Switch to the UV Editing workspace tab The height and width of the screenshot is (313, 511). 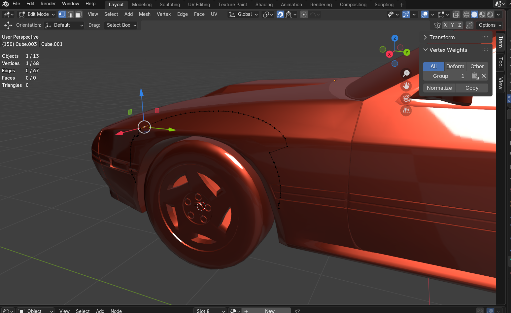coord(199,5)
